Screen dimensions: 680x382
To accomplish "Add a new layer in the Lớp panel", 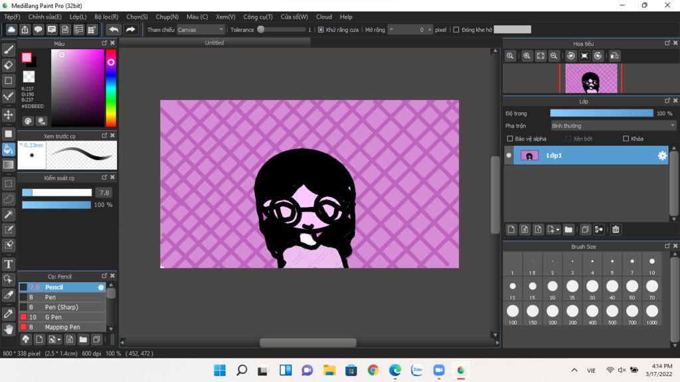I will 511,229.
